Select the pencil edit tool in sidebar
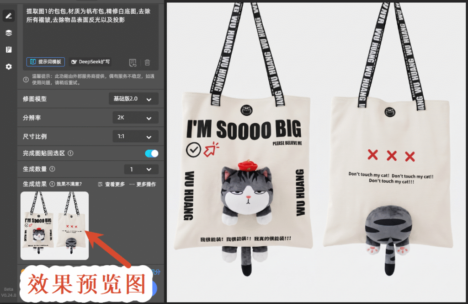The image size is (468, 304). point(9,16)
